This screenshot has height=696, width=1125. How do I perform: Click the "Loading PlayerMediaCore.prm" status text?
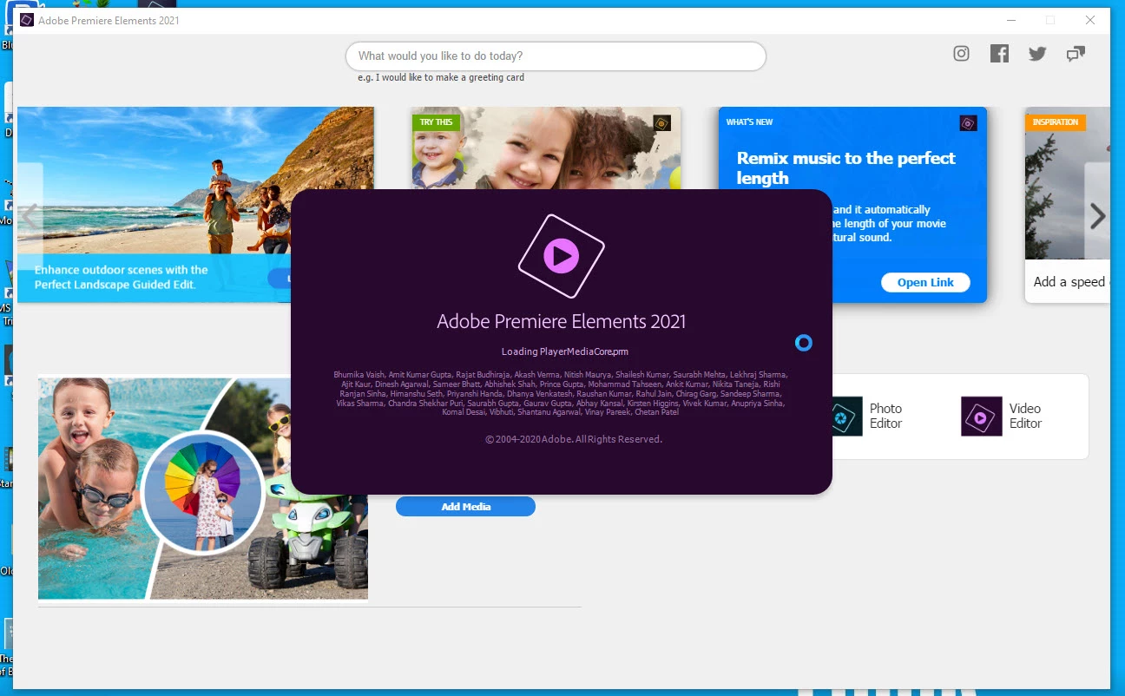click(x=564, y=351)
